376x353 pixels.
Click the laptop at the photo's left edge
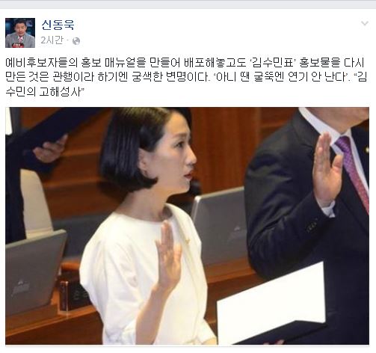point(35,271)
